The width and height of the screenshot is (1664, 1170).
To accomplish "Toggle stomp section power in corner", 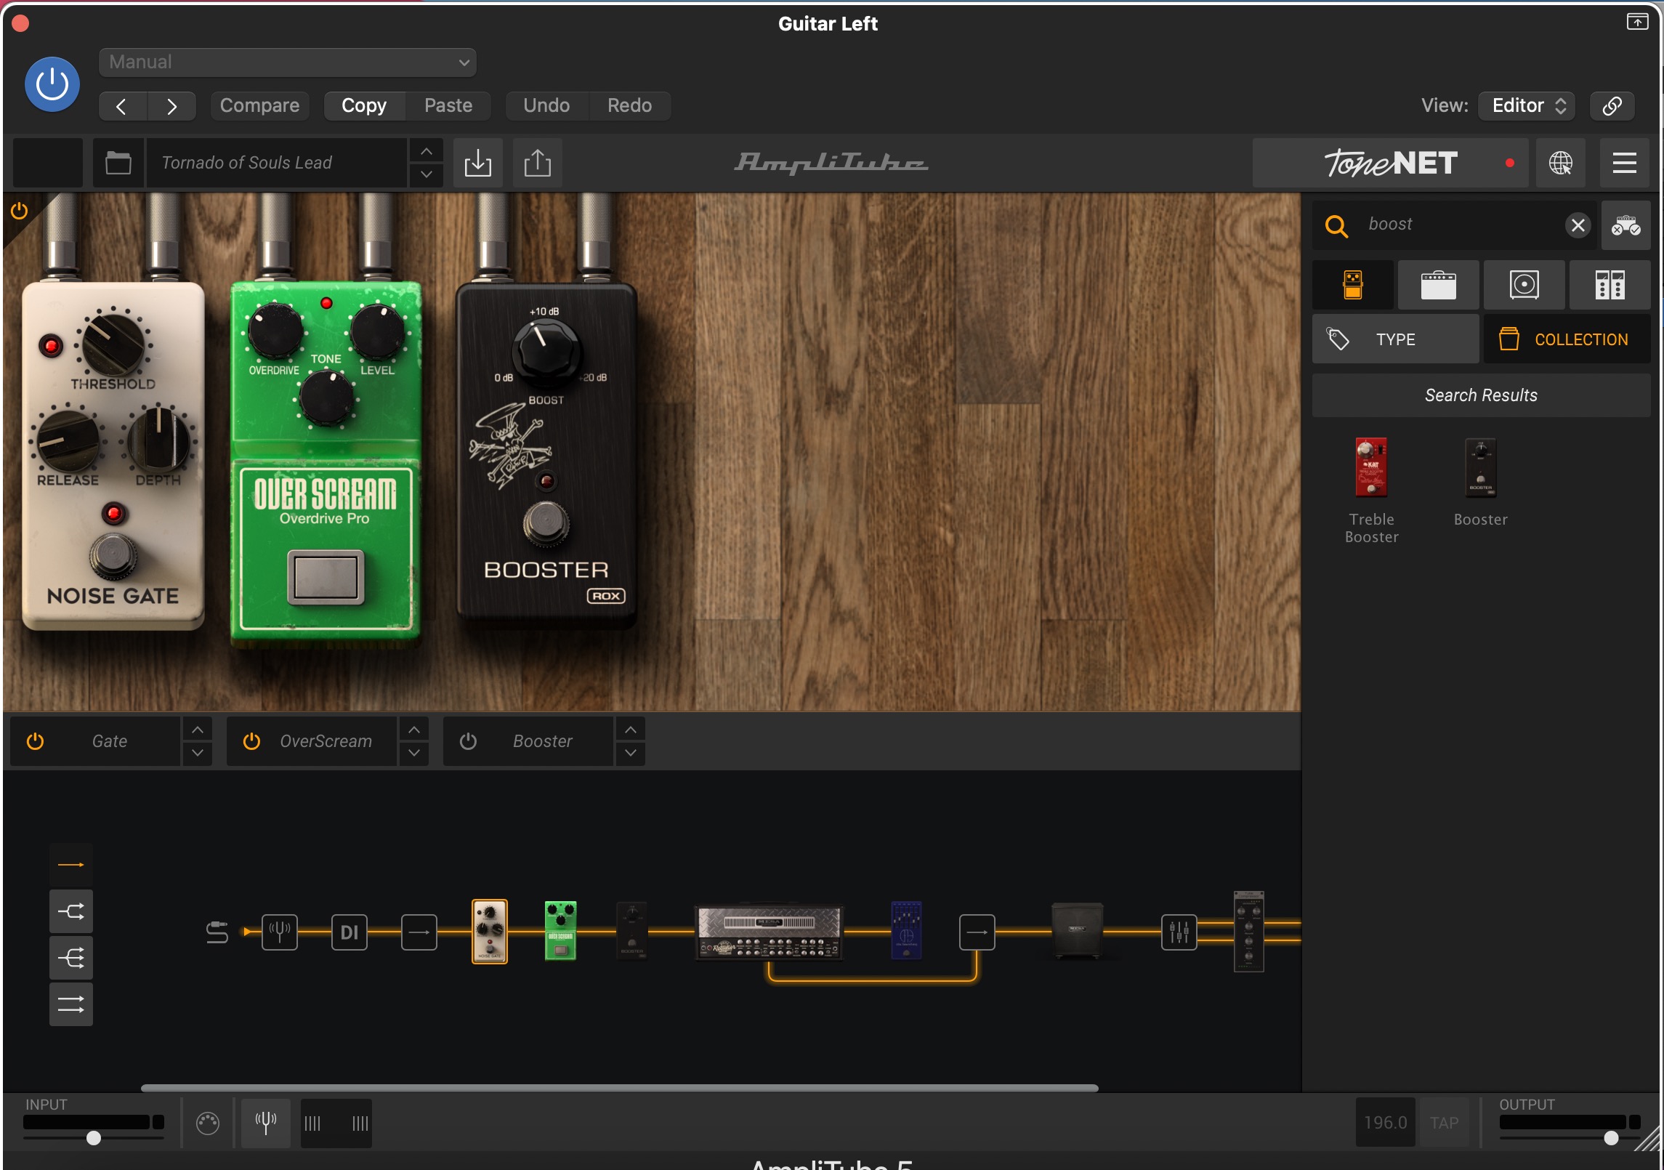I will [20, 211].
